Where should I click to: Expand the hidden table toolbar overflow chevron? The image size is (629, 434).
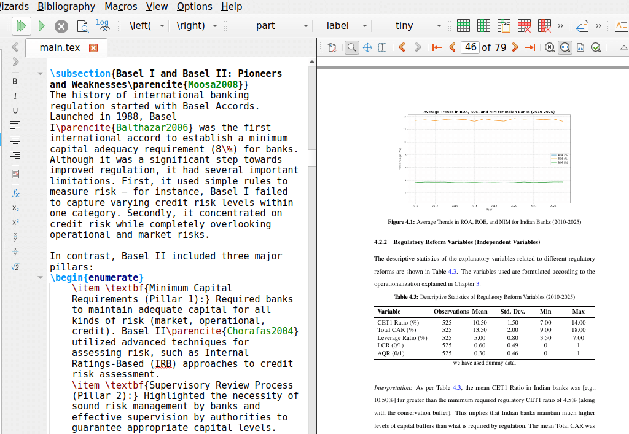[x=560, y=26]
